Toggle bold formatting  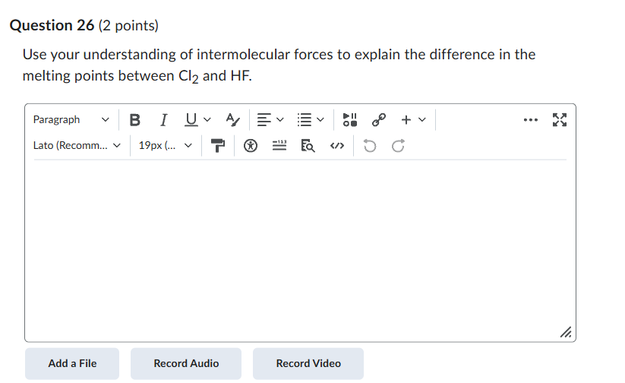click(x=134, y=120)
